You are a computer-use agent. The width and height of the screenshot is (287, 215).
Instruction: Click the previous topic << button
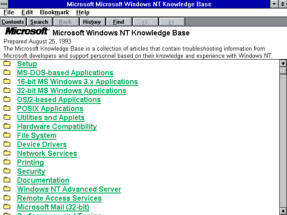pos(145,22)
